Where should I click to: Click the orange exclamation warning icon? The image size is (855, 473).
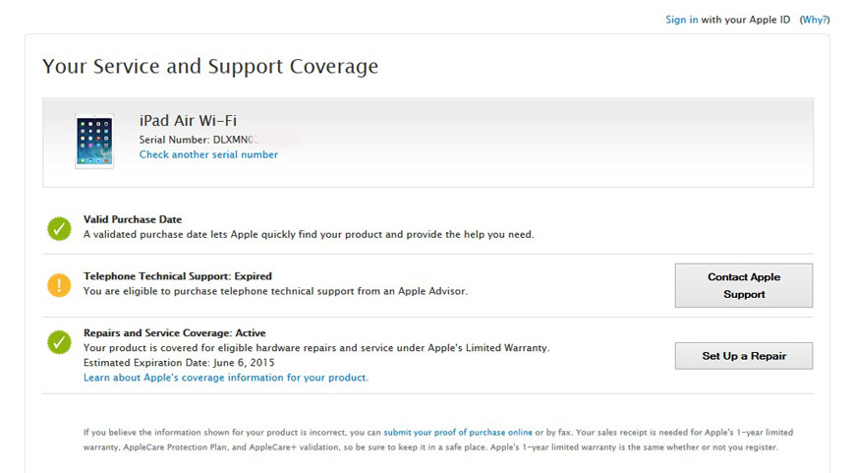point(60,285)
